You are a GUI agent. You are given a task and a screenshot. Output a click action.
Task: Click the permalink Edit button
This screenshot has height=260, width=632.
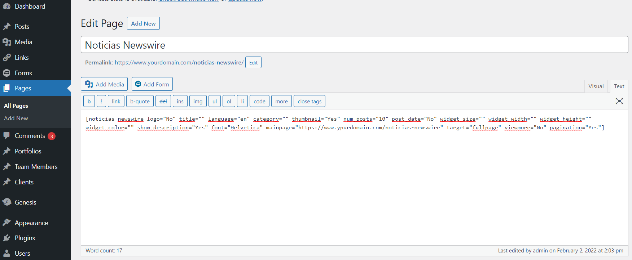pos(253,63)
